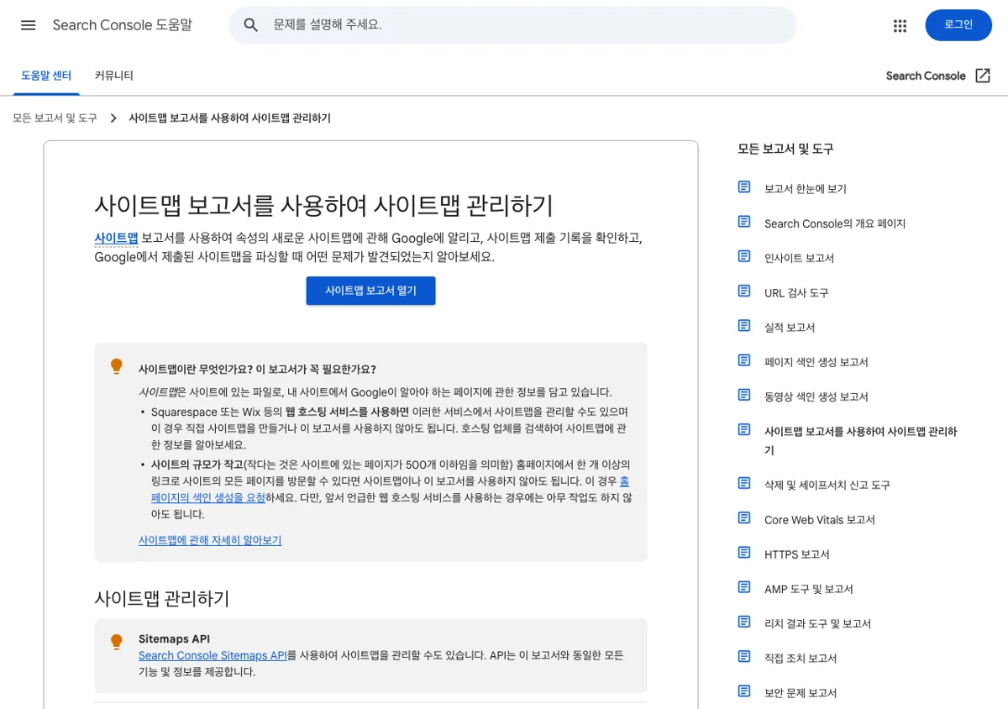Click document icon beside 보안 문제 보고서
This screenshot has width=1008, height=709.
point(744,691)
